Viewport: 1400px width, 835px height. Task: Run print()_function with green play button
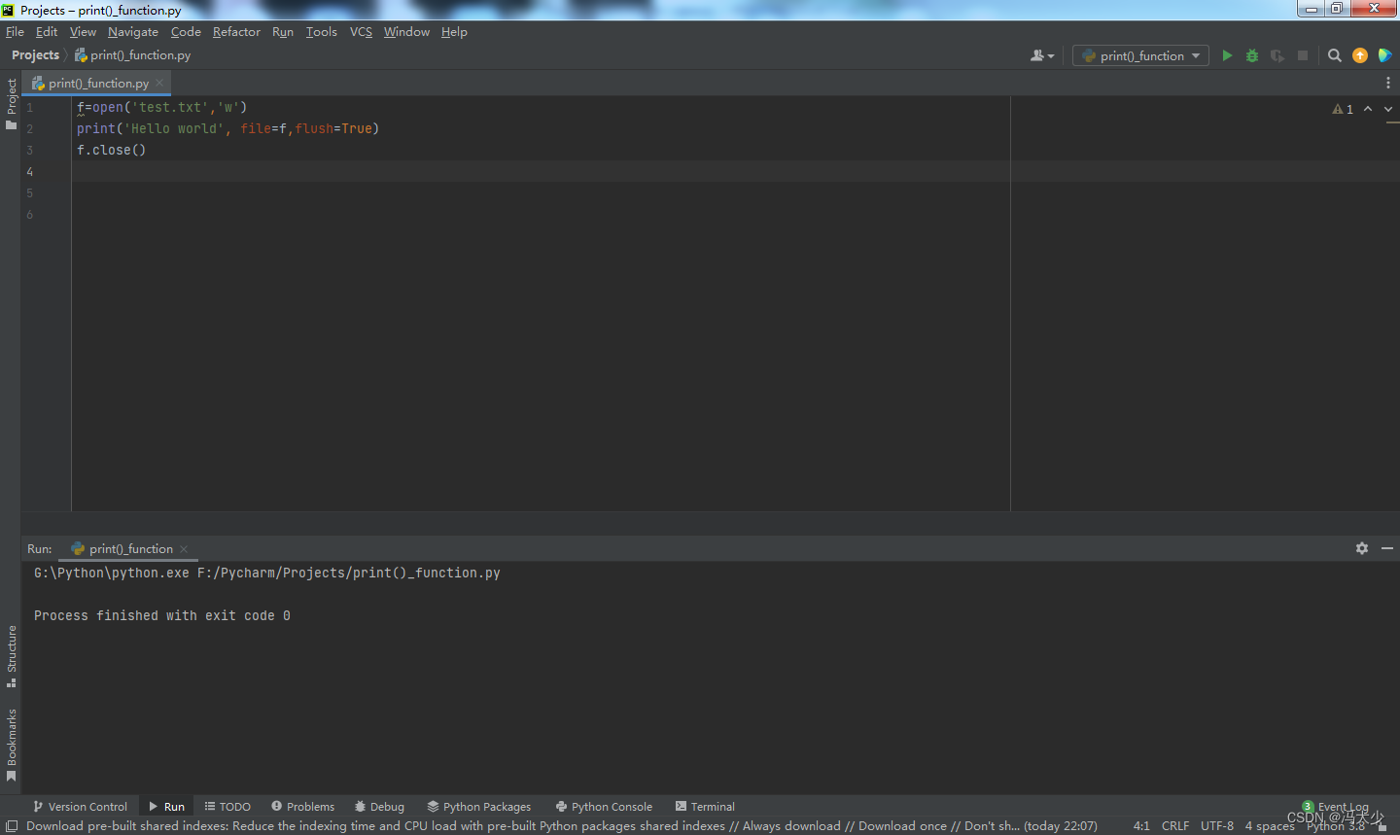(1227, 55)
